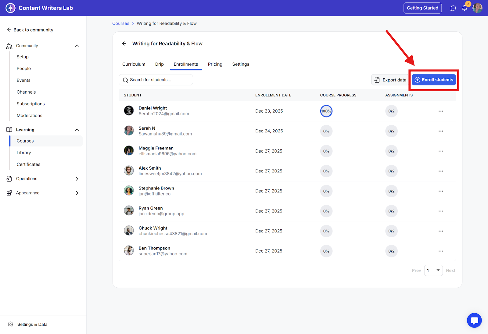
Task: Open row actions menu for Chuck Wright
Action: (x=441, y=231)
